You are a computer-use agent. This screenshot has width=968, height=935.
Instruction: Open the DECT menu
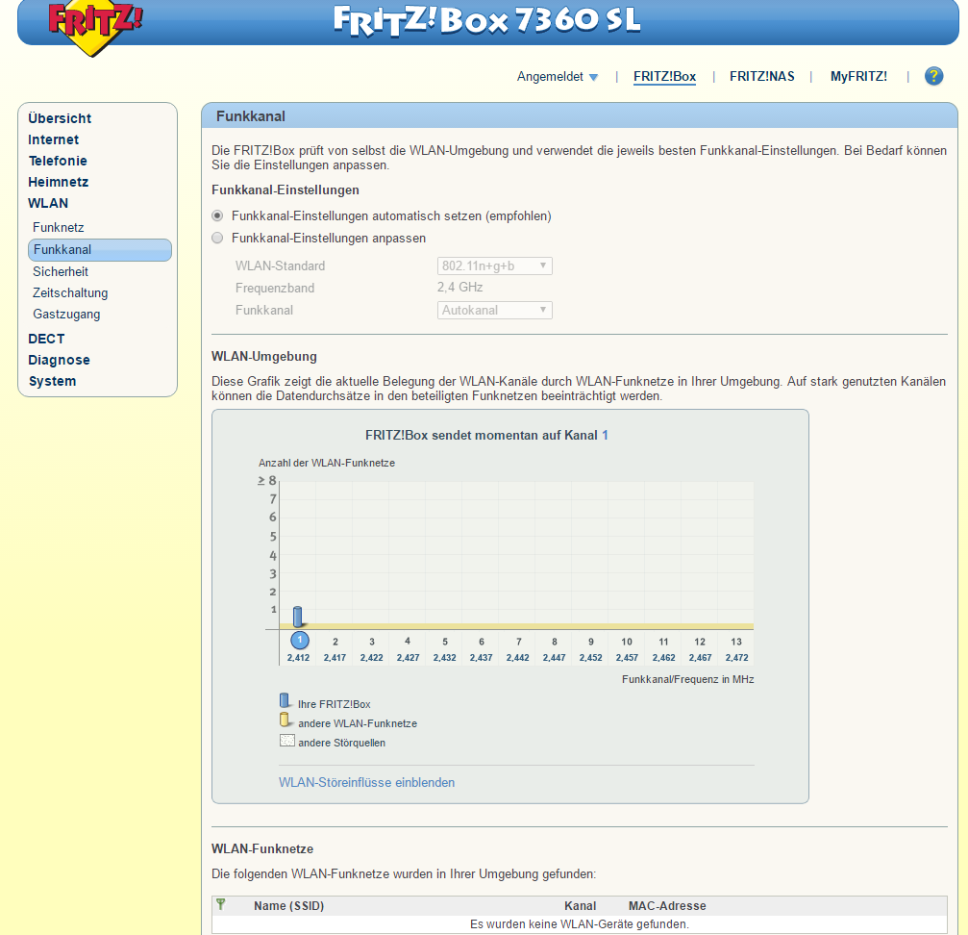tap(46, 339)
